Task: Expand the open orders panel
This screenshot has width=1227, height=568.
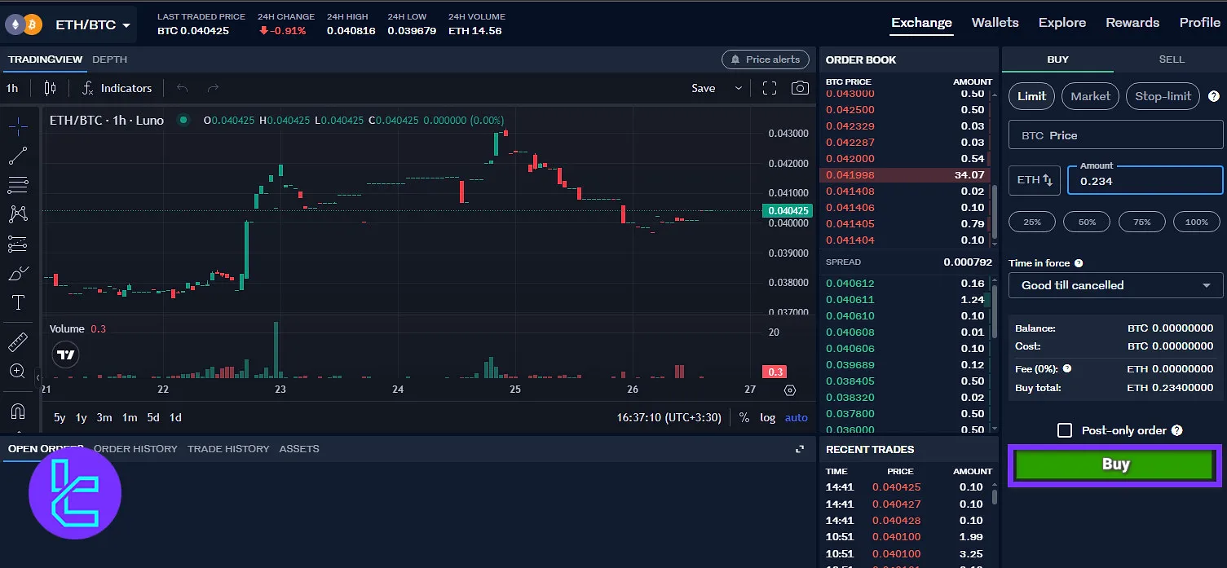Action: tap(800, 449)
